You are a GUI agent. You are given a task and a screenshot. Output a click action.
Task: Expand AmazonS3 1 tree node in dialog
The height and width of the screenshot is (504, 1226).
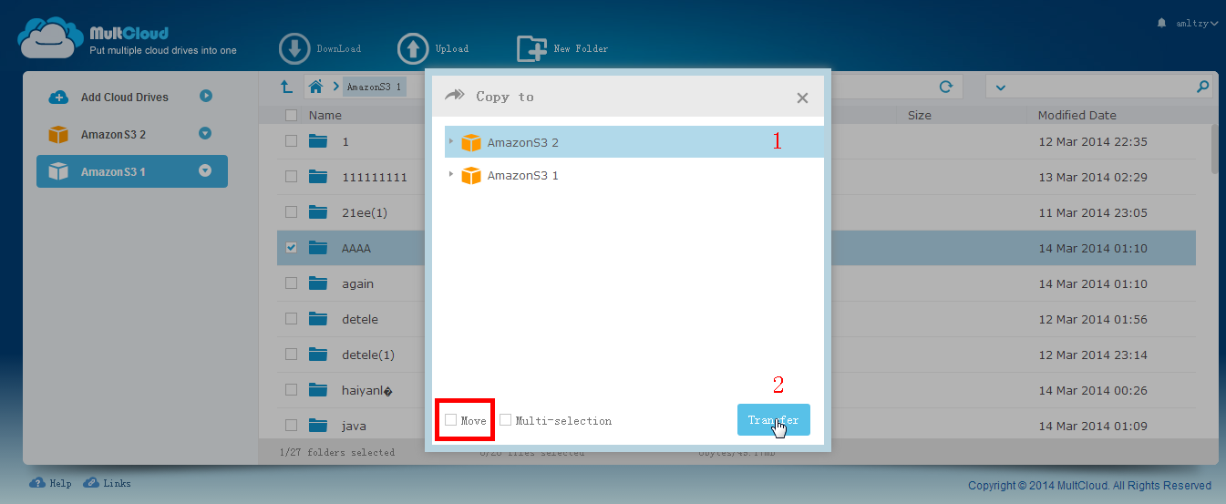(450, 174)
